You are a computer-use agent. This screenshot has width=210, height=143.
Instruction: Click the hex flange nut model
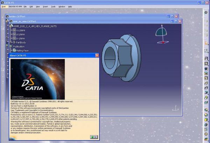[121, 58]
